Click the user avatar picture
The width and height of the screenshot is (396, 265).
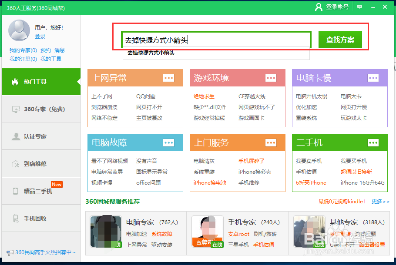point(19,30)
